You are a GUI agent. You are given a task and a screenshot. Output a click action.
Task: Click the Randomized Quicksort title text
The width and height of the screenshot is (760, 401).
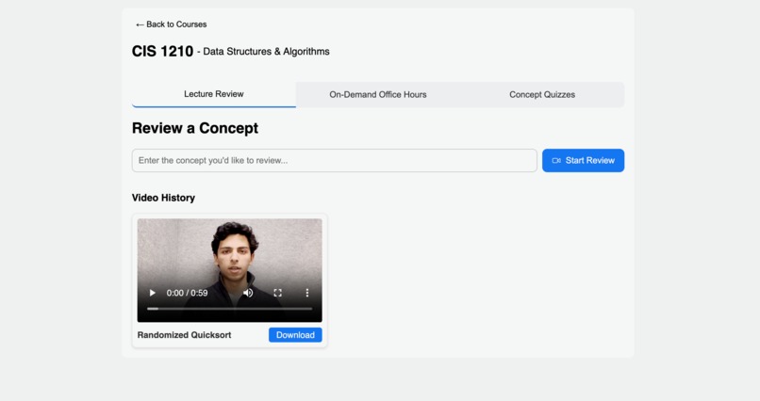184,335
